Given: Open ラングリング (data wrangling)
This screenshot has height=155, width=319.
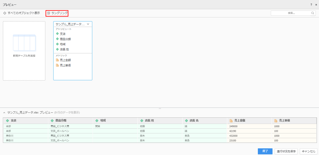Looking at the screenshot, I should point(57,13).
